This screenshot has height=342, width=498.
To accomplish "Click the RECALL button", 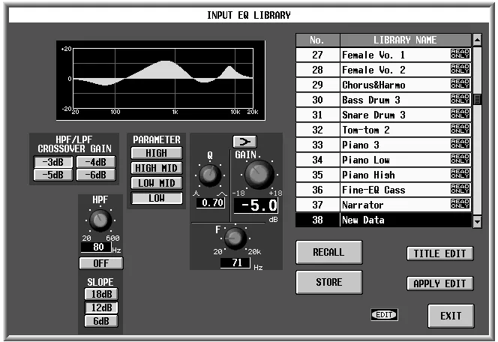I will click(328, 252).
